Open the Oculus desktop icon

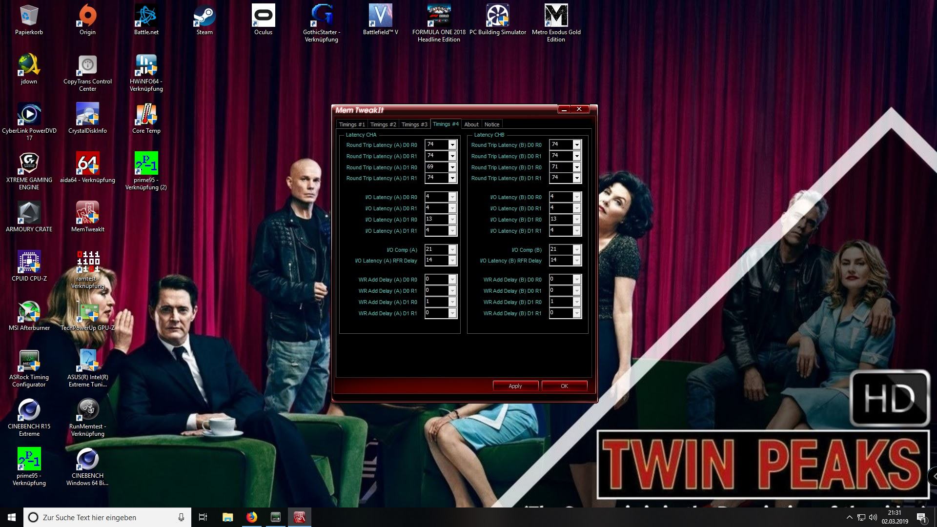(x=263, y=20)
